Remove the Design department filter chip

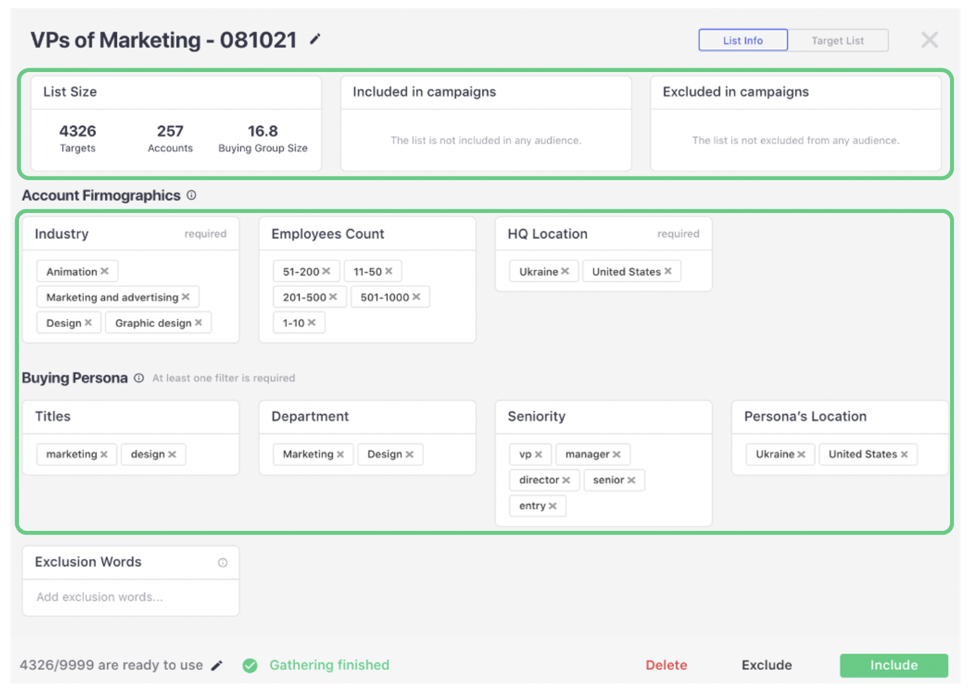411,454
